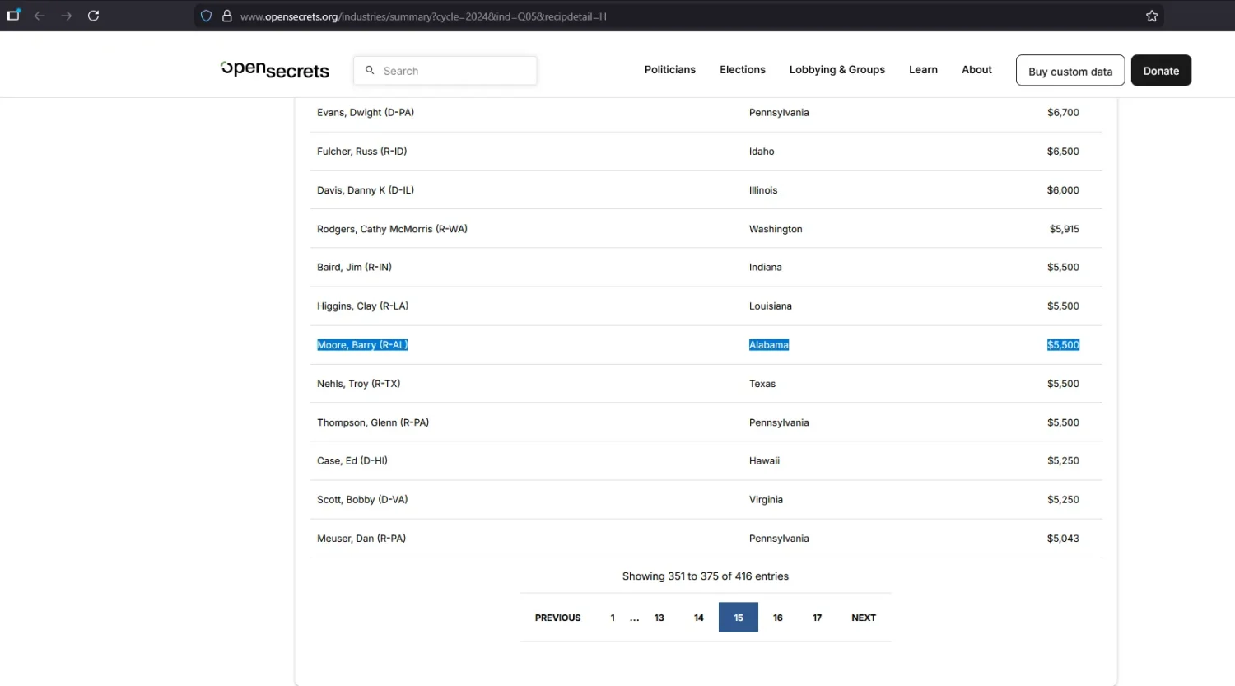Image resolution: width=1235 pixels, height=686 pixels.
Task: Click Nehls, Troy (R-TX) name
Action: (x=359, y=384)
